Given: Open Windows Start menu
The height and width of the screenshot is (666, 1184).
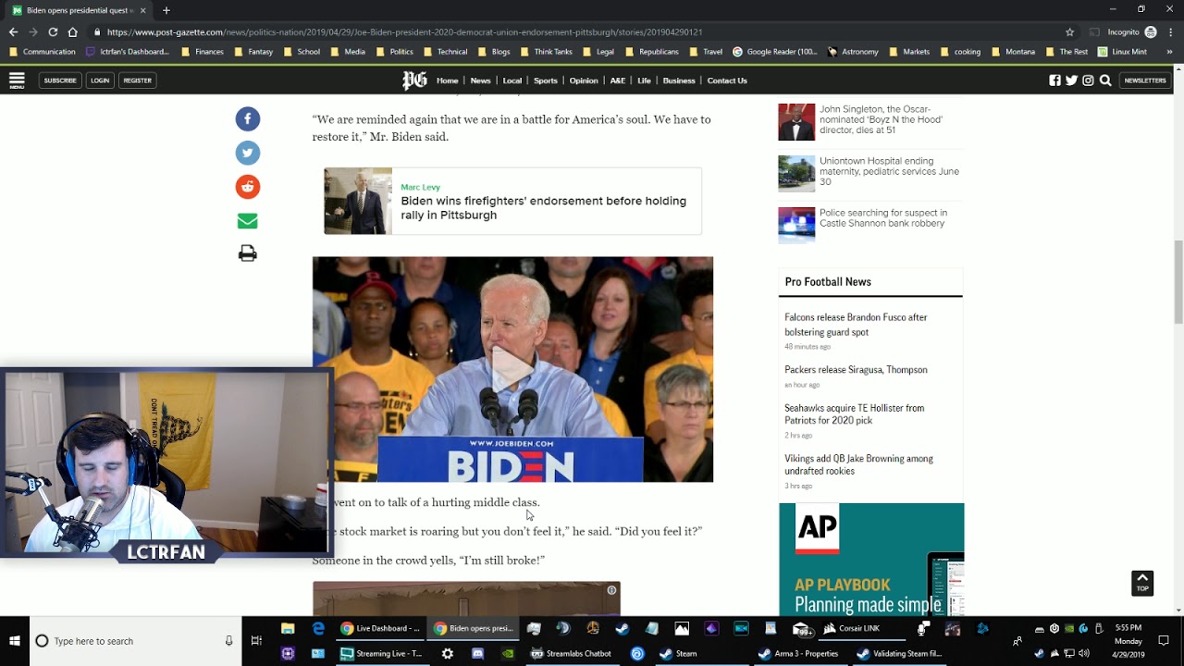Looking at the screenshot, I should [15, 641].
